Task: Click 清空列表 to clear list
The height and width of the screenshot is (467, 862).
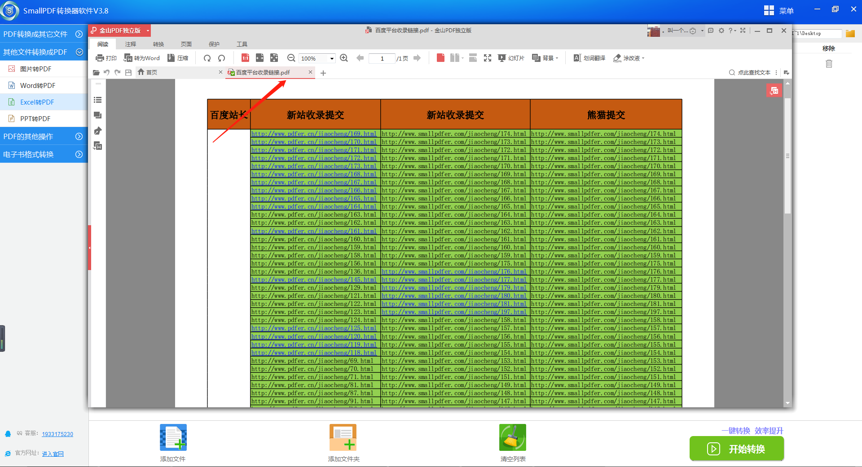Action: coord(513,443)
